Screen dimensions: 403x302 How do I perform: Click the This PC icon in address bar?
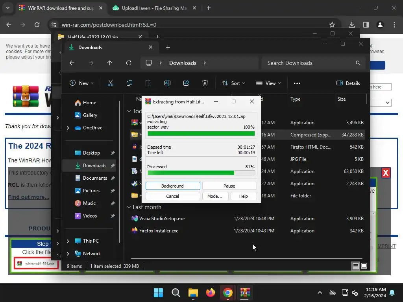148,63
